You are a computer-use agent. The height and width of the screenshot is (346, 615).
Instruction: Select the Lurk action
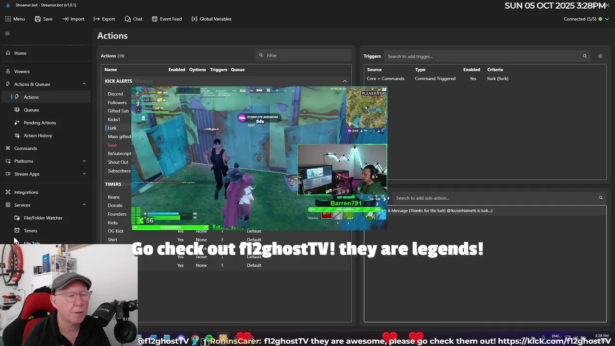112,128
